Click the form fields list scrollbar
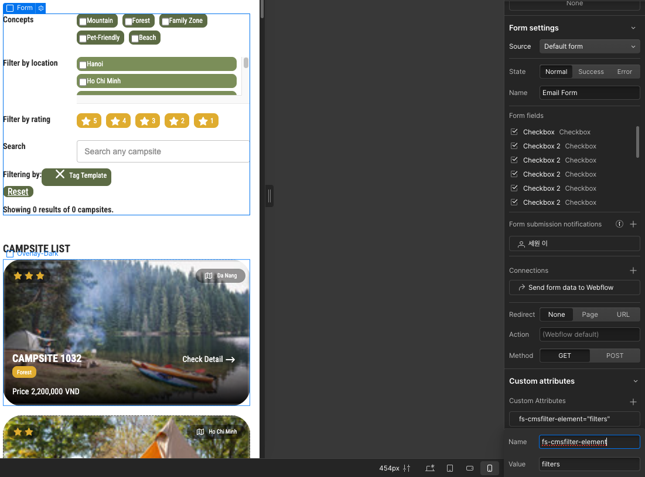 pos(637,142)
